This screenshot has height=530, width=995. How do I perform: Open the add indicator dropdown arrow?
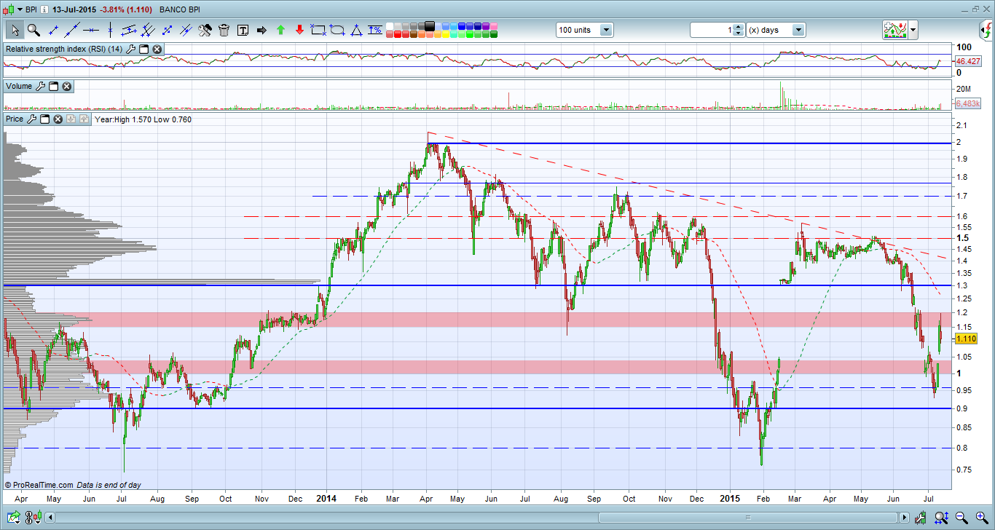(913, 30)
